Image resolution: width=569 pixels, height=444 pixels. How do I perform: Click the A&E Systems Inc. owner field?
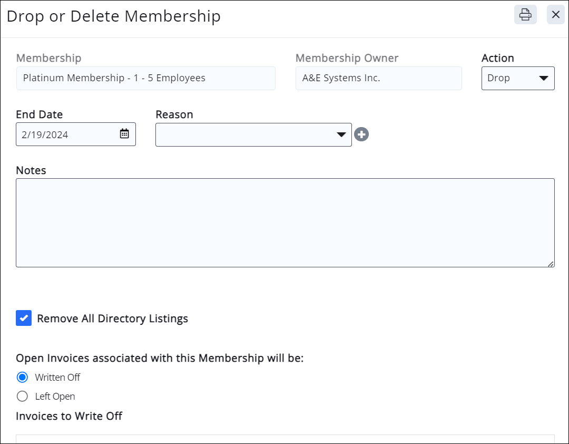tap(378, 78)
